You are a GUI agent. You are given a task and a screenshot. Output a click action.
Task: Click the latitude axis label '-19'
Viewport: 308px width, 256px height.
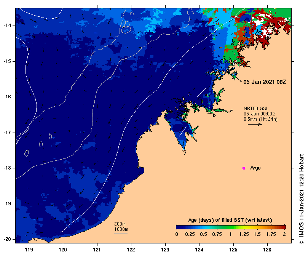[x=7, y=204]
